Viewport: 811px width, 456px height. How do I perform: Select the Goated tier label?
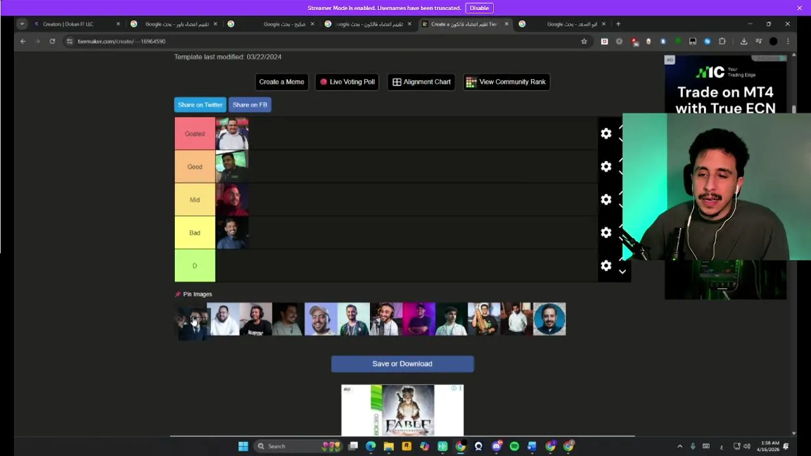tap(195, 134)
